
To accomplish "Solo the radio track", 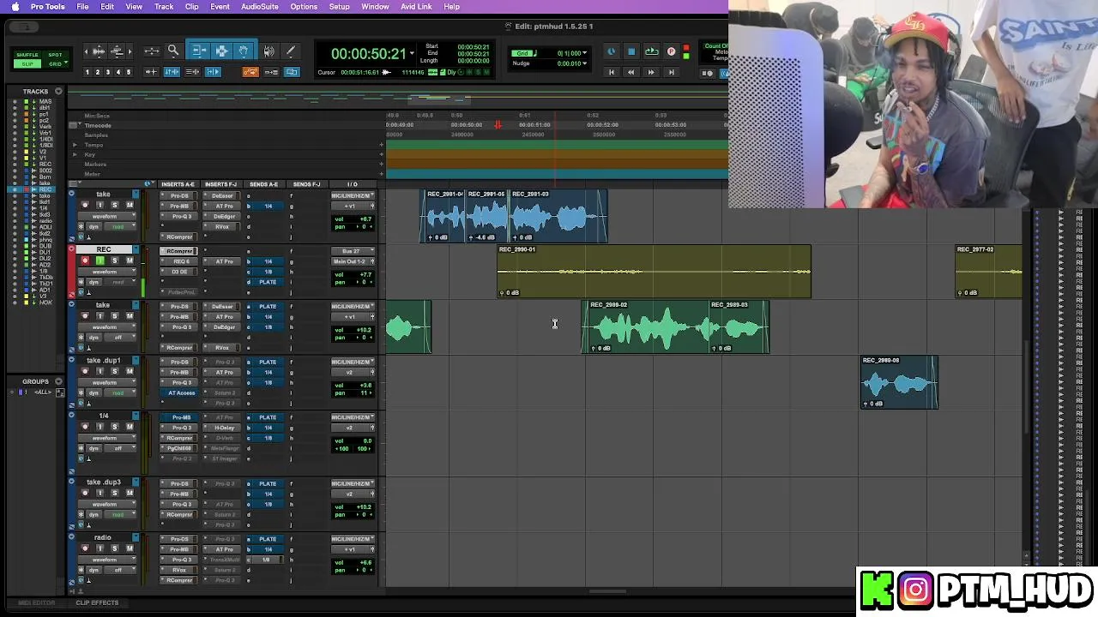I will (x=114, y=548).
